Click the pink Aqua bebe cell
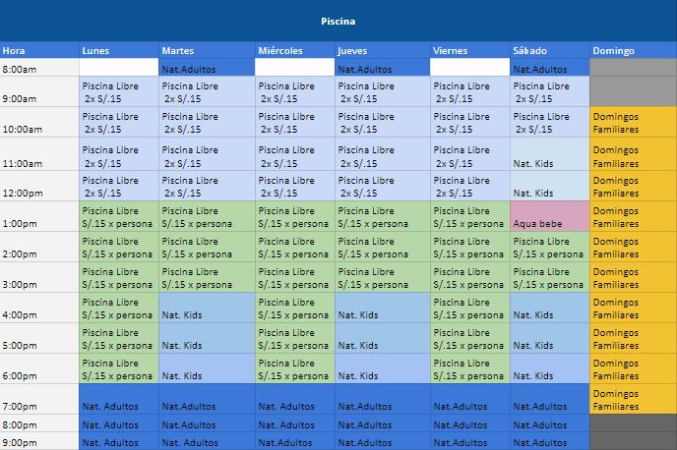 (550, 216)
